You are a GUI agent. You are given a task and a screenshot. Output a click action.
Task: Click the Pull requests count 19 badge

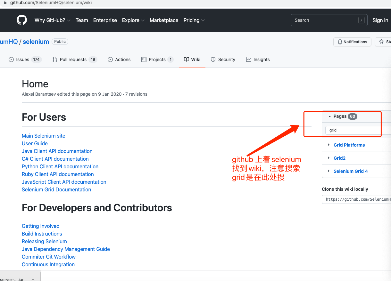93,60
